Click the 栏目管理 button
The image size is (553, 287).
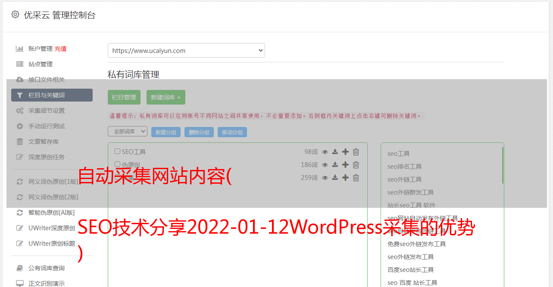124,97
